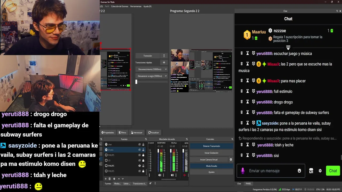This screenshot has width=342, height=192.
Task: Open ESCRITORIO audio channel three-dot menu
Action: click(x=164, y=175)
